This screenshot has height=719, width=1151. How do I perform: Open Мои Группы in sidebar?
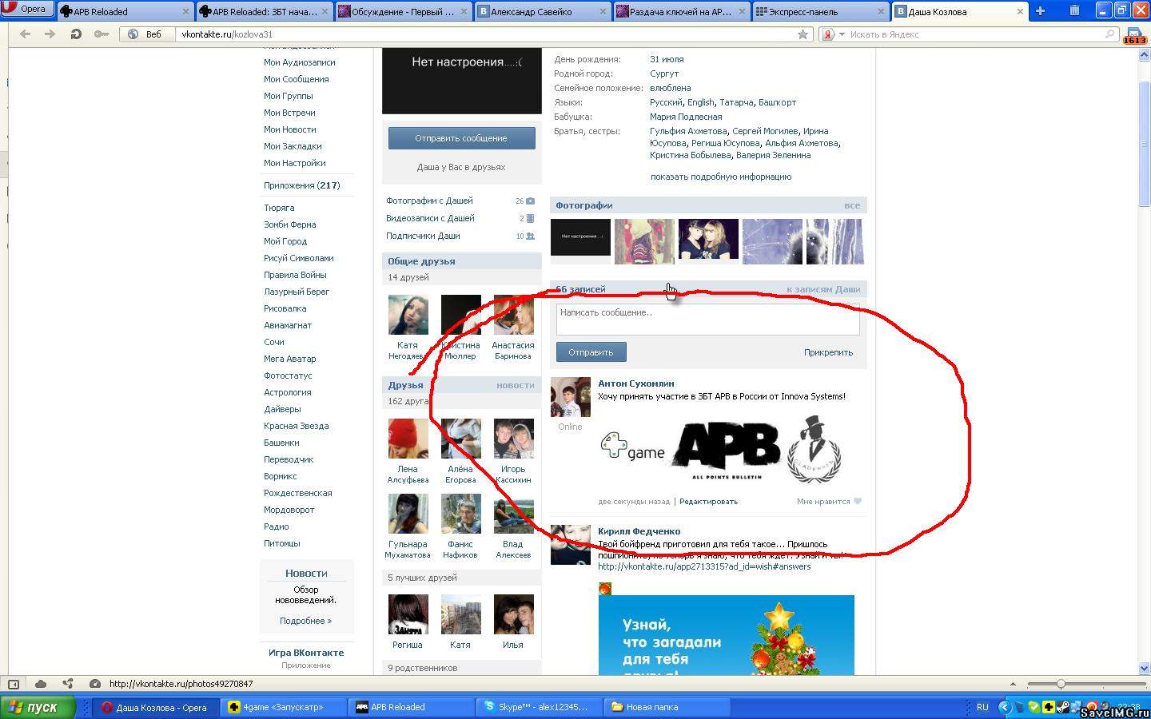[x=288, y=96]
